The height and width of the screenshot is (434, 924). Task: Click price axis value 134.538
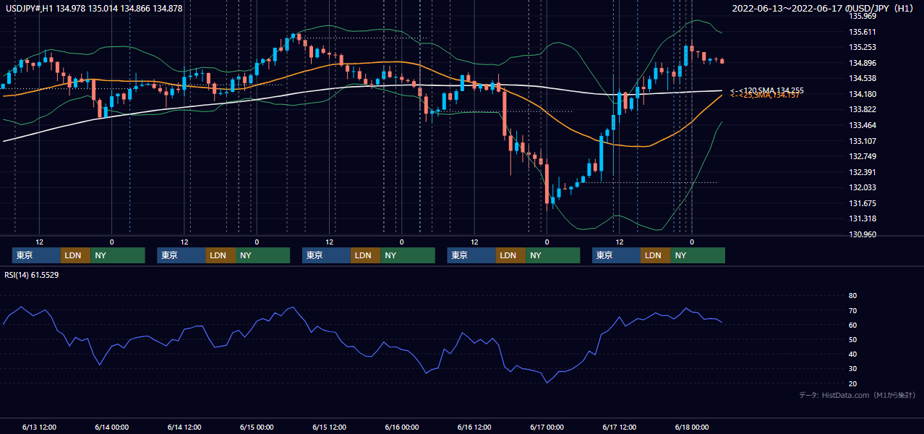(863, 78)
